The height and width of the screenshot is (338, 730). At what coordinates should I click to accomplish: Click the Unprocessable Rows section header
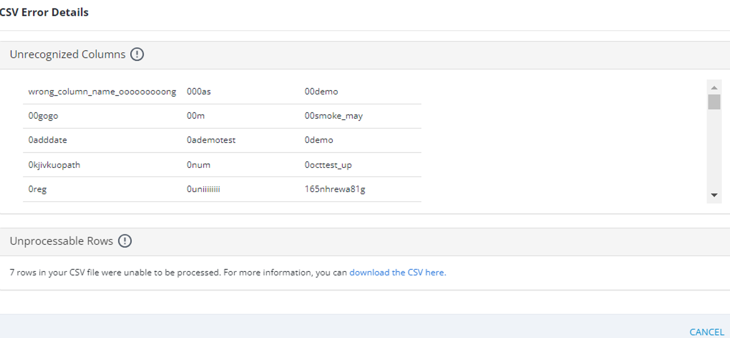pos(62,241)
